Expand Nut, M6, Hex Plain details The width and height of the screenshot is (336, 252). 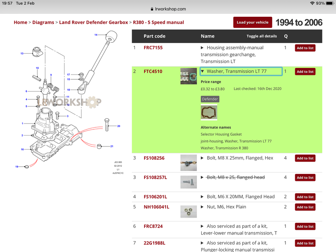pos(202,207)
